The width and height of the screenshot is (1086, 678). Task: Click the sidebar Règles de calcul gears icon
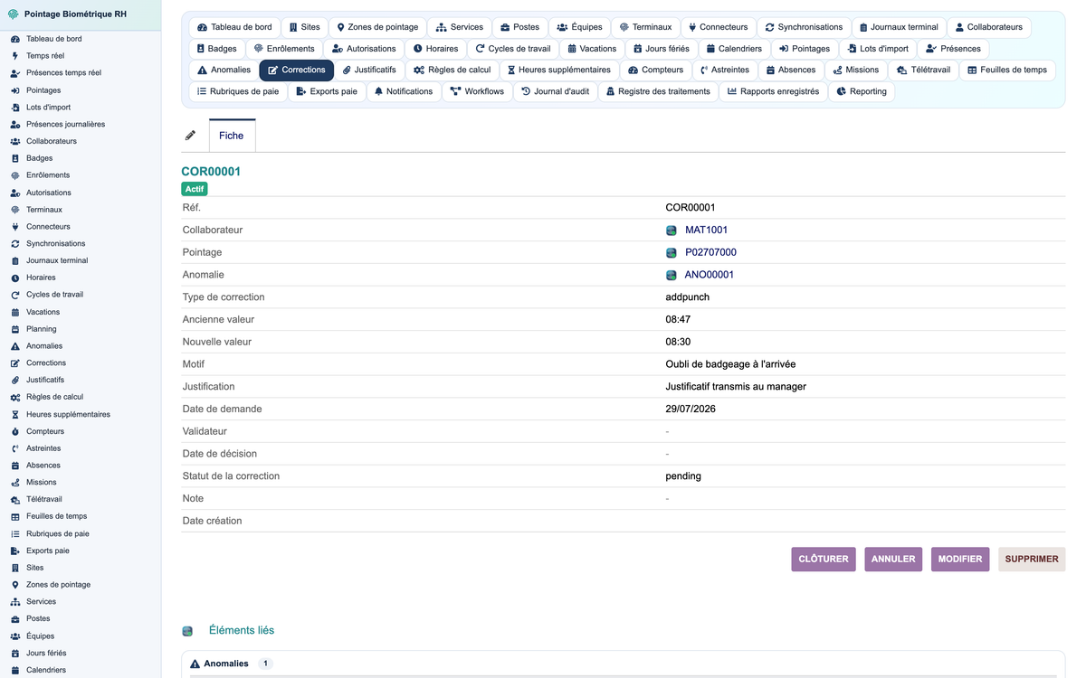(x=15, y=398)
